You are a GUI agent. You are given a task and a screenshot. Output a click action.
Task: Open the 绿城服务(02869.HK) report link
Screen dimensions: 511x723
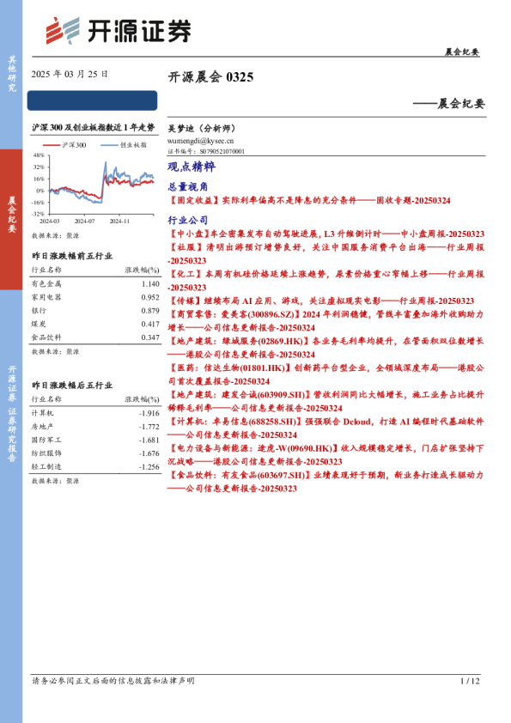(x=326, y=348)
